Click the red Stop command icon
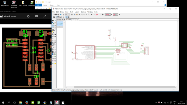This screenshot has height=105, width=187. (x=97, y=14)
